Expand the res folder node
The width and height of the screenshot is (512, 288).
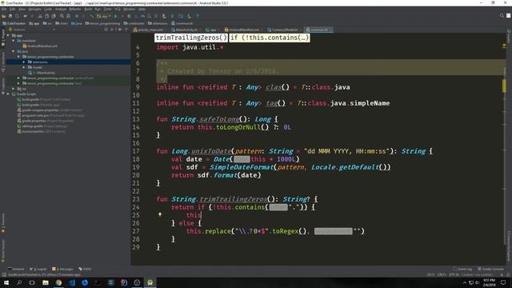coord(14,89)
